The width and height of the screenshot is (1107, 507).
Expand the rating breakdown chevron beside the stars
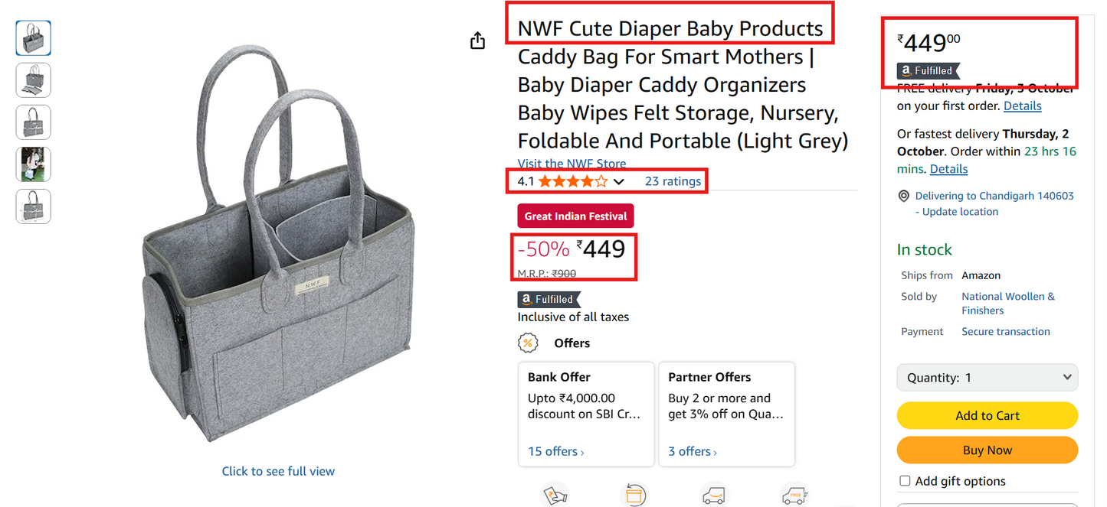[x=619, y=181]
